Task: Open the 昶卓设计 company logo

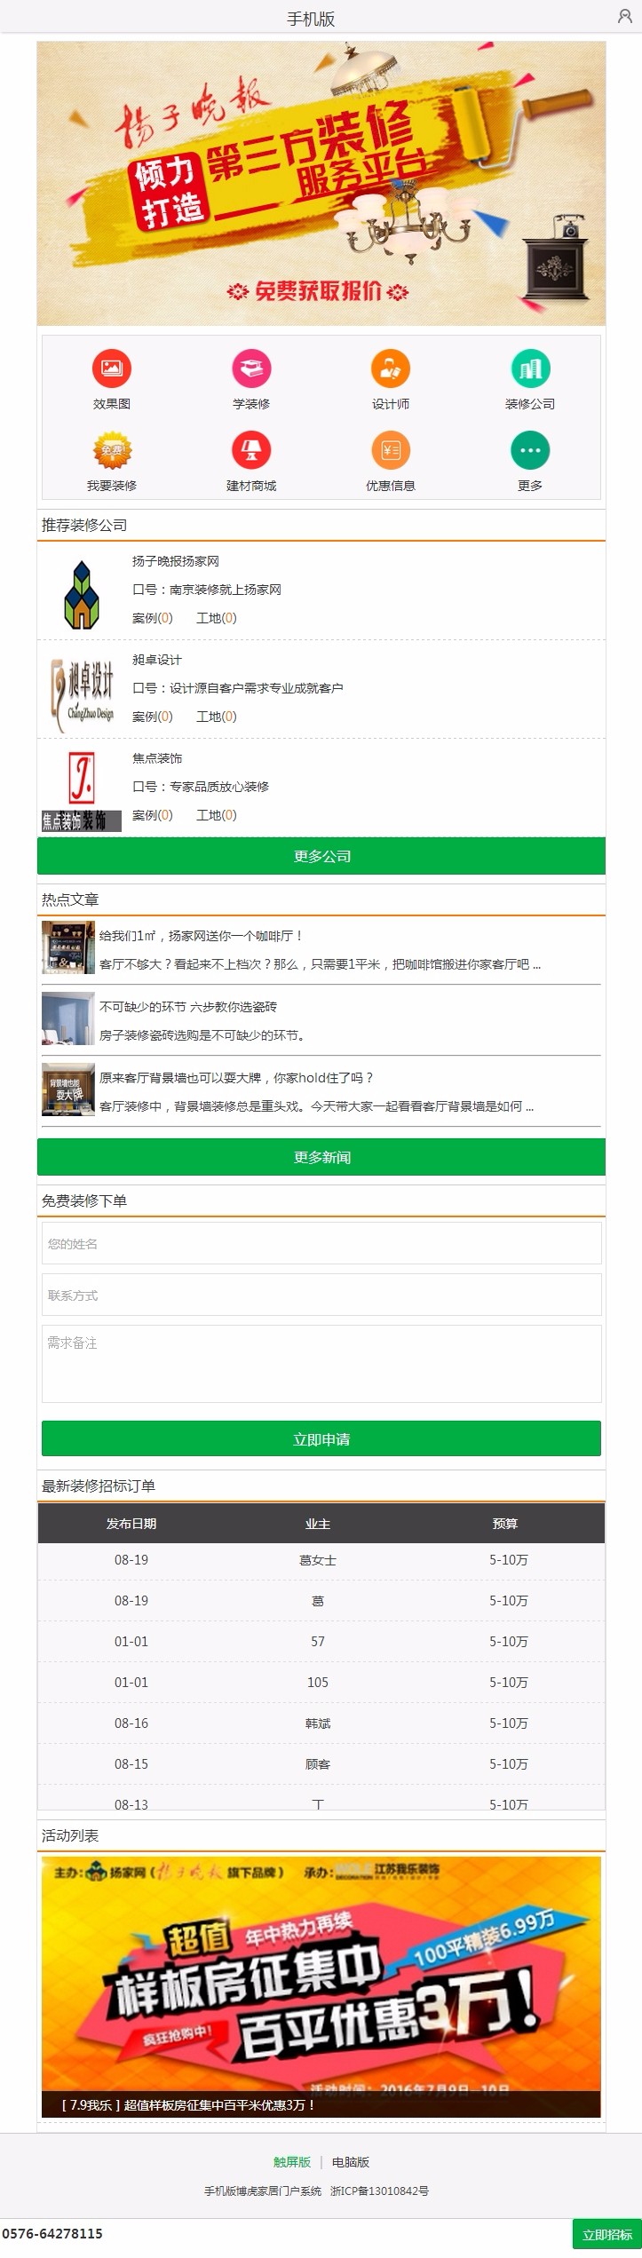Action: [x=82, y=693]
